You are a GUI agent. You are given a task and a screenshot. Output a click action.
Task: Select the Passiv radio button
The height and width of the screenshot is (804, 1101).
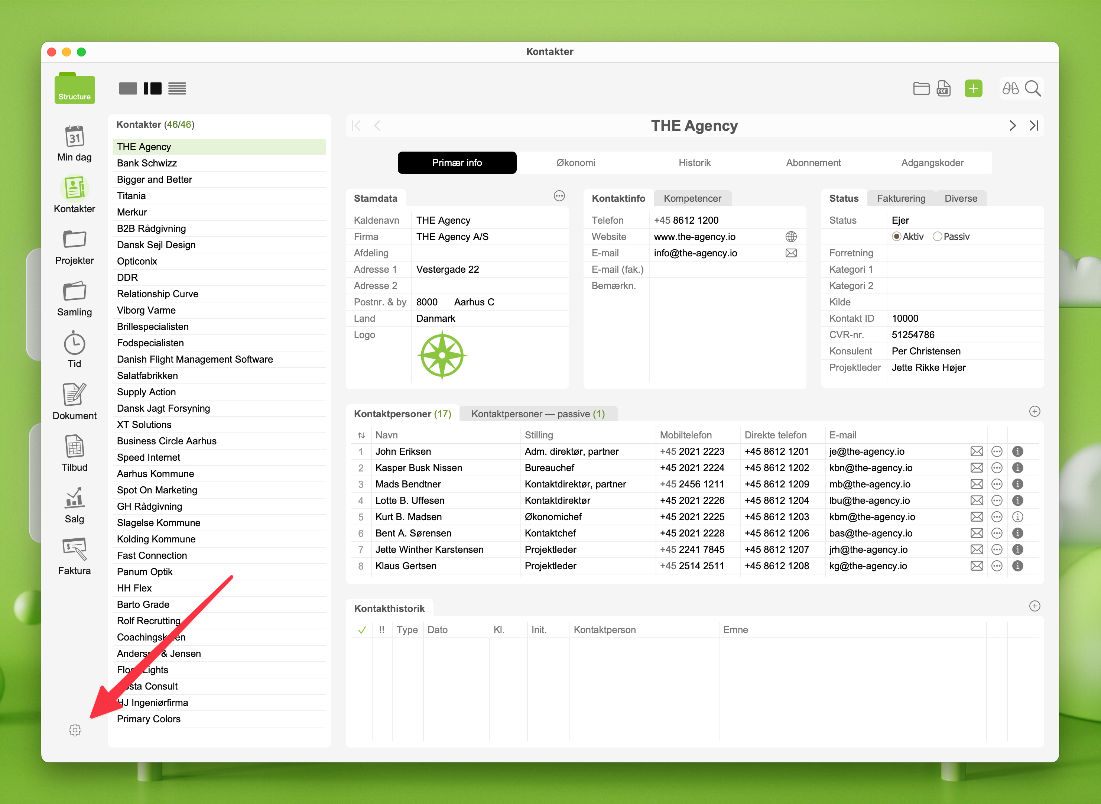pyautogui.click(x=937, y=237)
